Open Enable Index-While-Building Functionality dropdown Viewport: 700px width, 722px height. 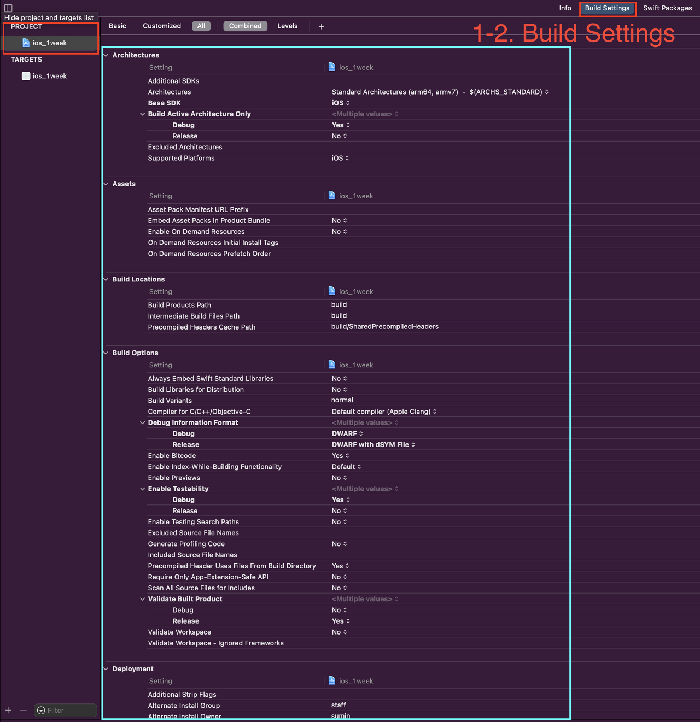346,467
